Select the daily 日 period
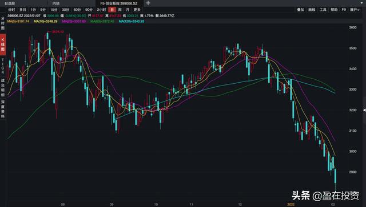Screen dimensions: 366x207 (112, 10)
